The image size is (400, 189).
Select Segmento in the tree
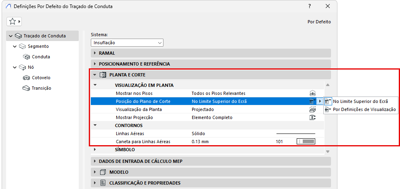pyautogui.click(x=38, y=47)
